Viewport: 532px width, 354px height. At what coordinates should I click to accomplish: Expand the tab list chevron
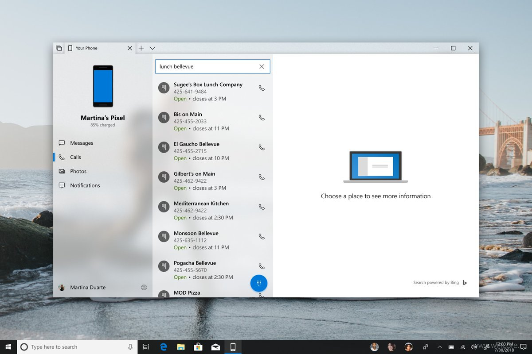(x=153, y=48)
